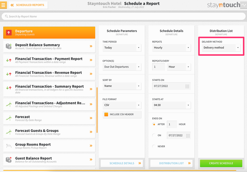Click the Payment Report arrows icon
The height and width of the screenshot is (172, 247).
click(9, 60)
